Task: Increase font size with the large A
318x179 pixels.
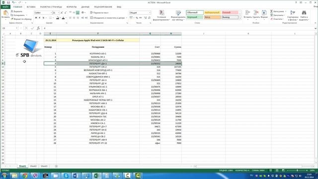Action: click(62, 12)
